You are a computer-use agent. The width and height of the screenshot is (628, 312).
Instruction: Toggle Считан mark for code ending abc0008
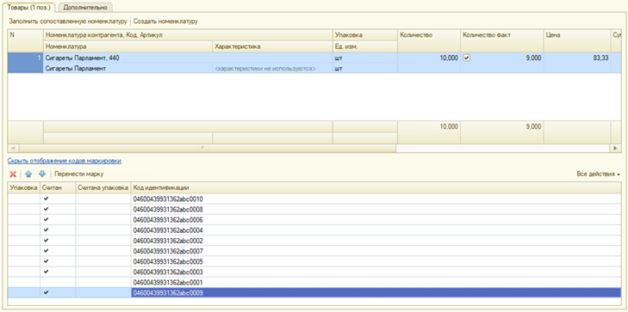click(x=46, y=209)
